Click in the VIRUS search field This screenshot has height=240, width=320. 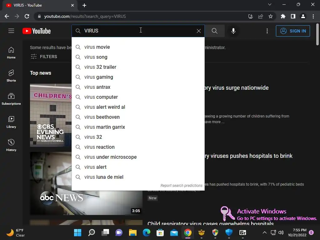tap(138, 31)
